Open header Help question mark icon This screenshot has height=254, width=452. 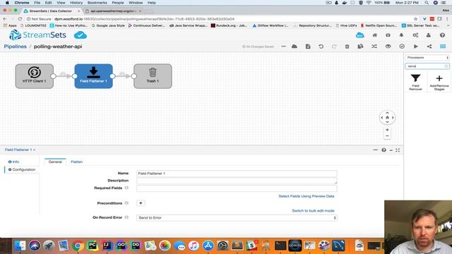pos(442,35)
